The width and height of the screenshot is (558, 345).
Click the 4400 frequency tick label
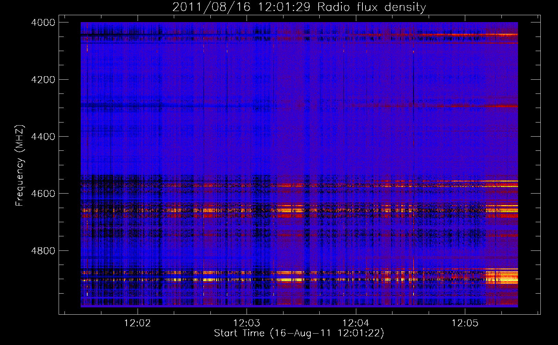[43, 137]
